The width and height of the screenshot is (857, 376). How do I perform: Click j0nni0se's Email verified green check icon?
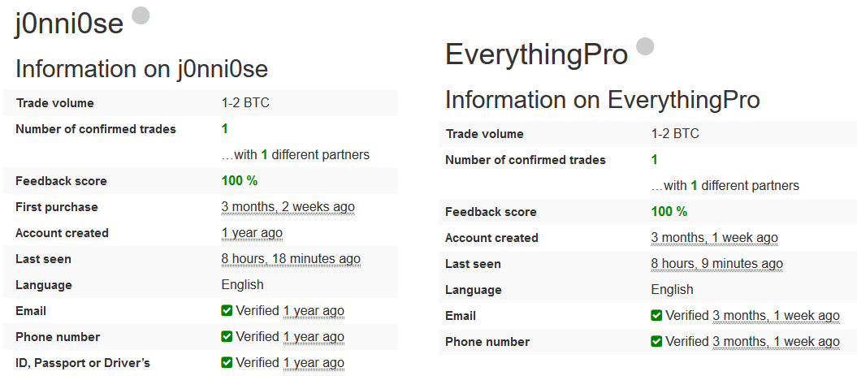point(227,311)
